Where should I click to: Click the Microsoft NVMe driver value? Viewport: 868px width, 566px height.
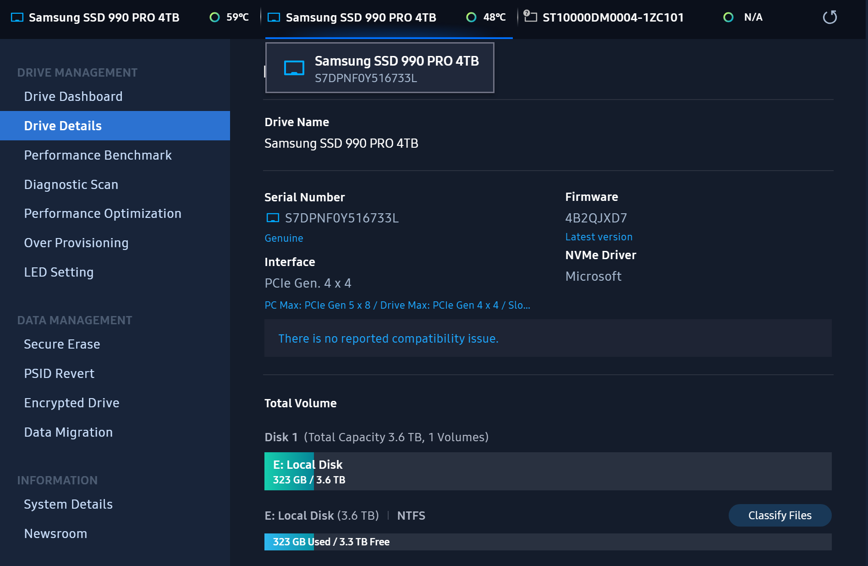point(593,276)
